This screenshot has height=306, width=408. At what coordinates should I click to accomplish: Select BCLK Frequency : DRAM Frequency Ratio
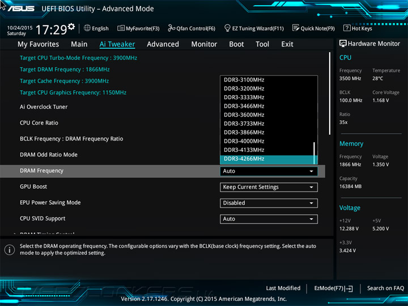tap(71, 139)
